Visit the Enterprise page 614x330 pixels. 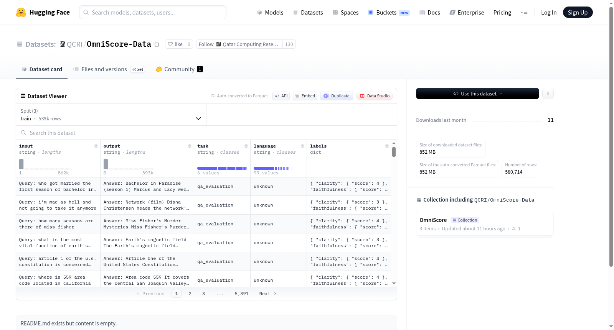click(x=467, y=12)
